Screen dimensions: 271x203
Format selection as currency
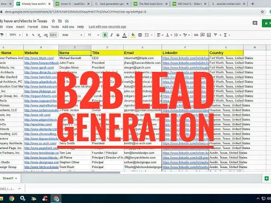click(x=27, y=35)
